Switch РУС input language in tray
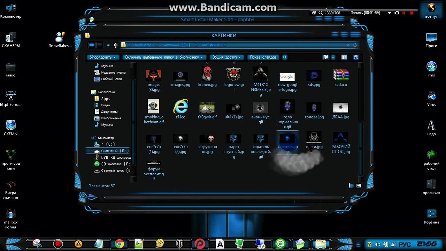446x251 pixels. tap(404, 244)
